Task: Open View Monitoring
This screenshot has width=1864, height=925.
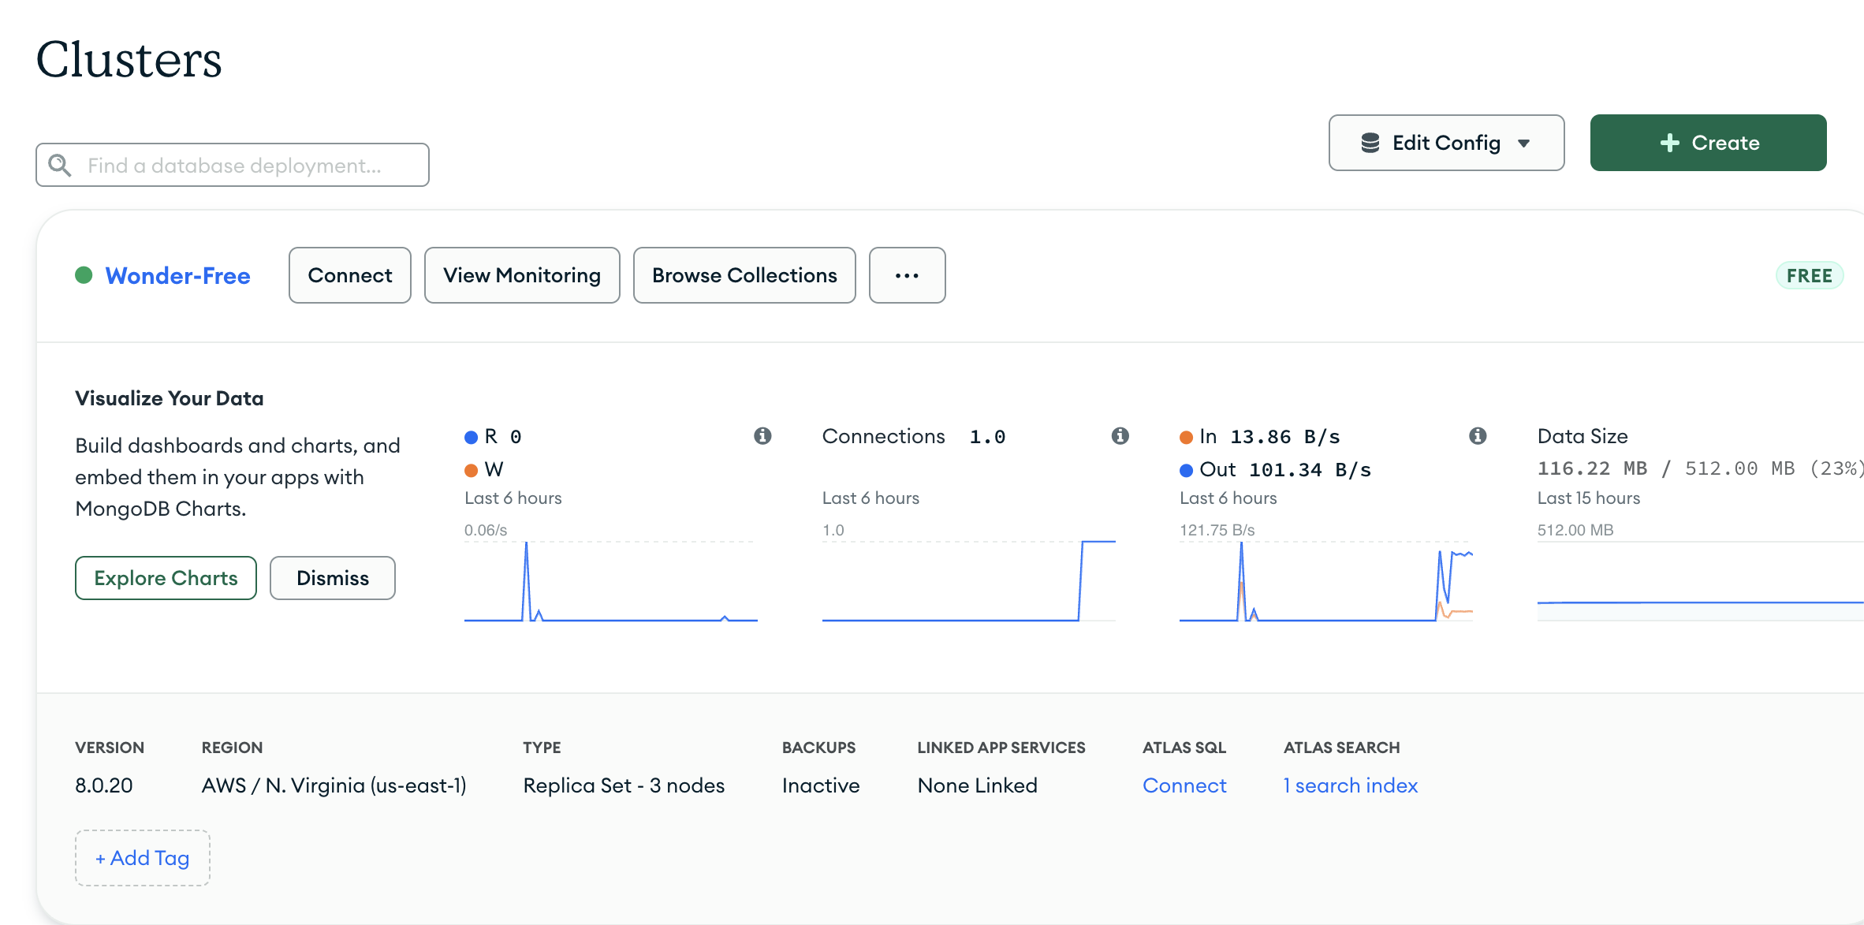Action: click(x=522, y=275)
